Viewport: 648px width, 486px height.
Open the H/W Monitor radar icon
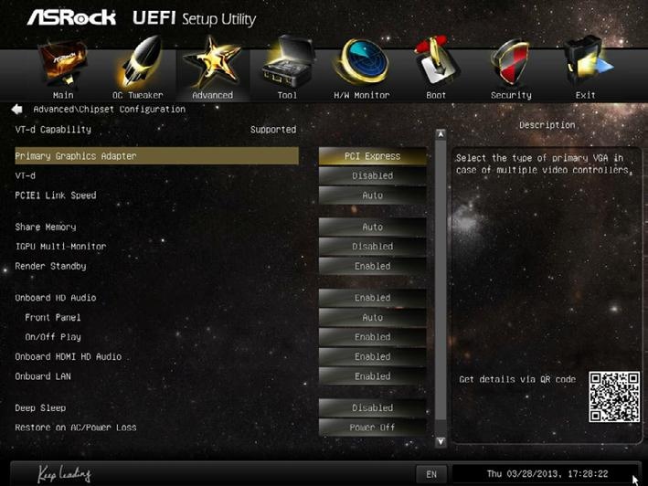pyautogui.click(x=362, y=61)
